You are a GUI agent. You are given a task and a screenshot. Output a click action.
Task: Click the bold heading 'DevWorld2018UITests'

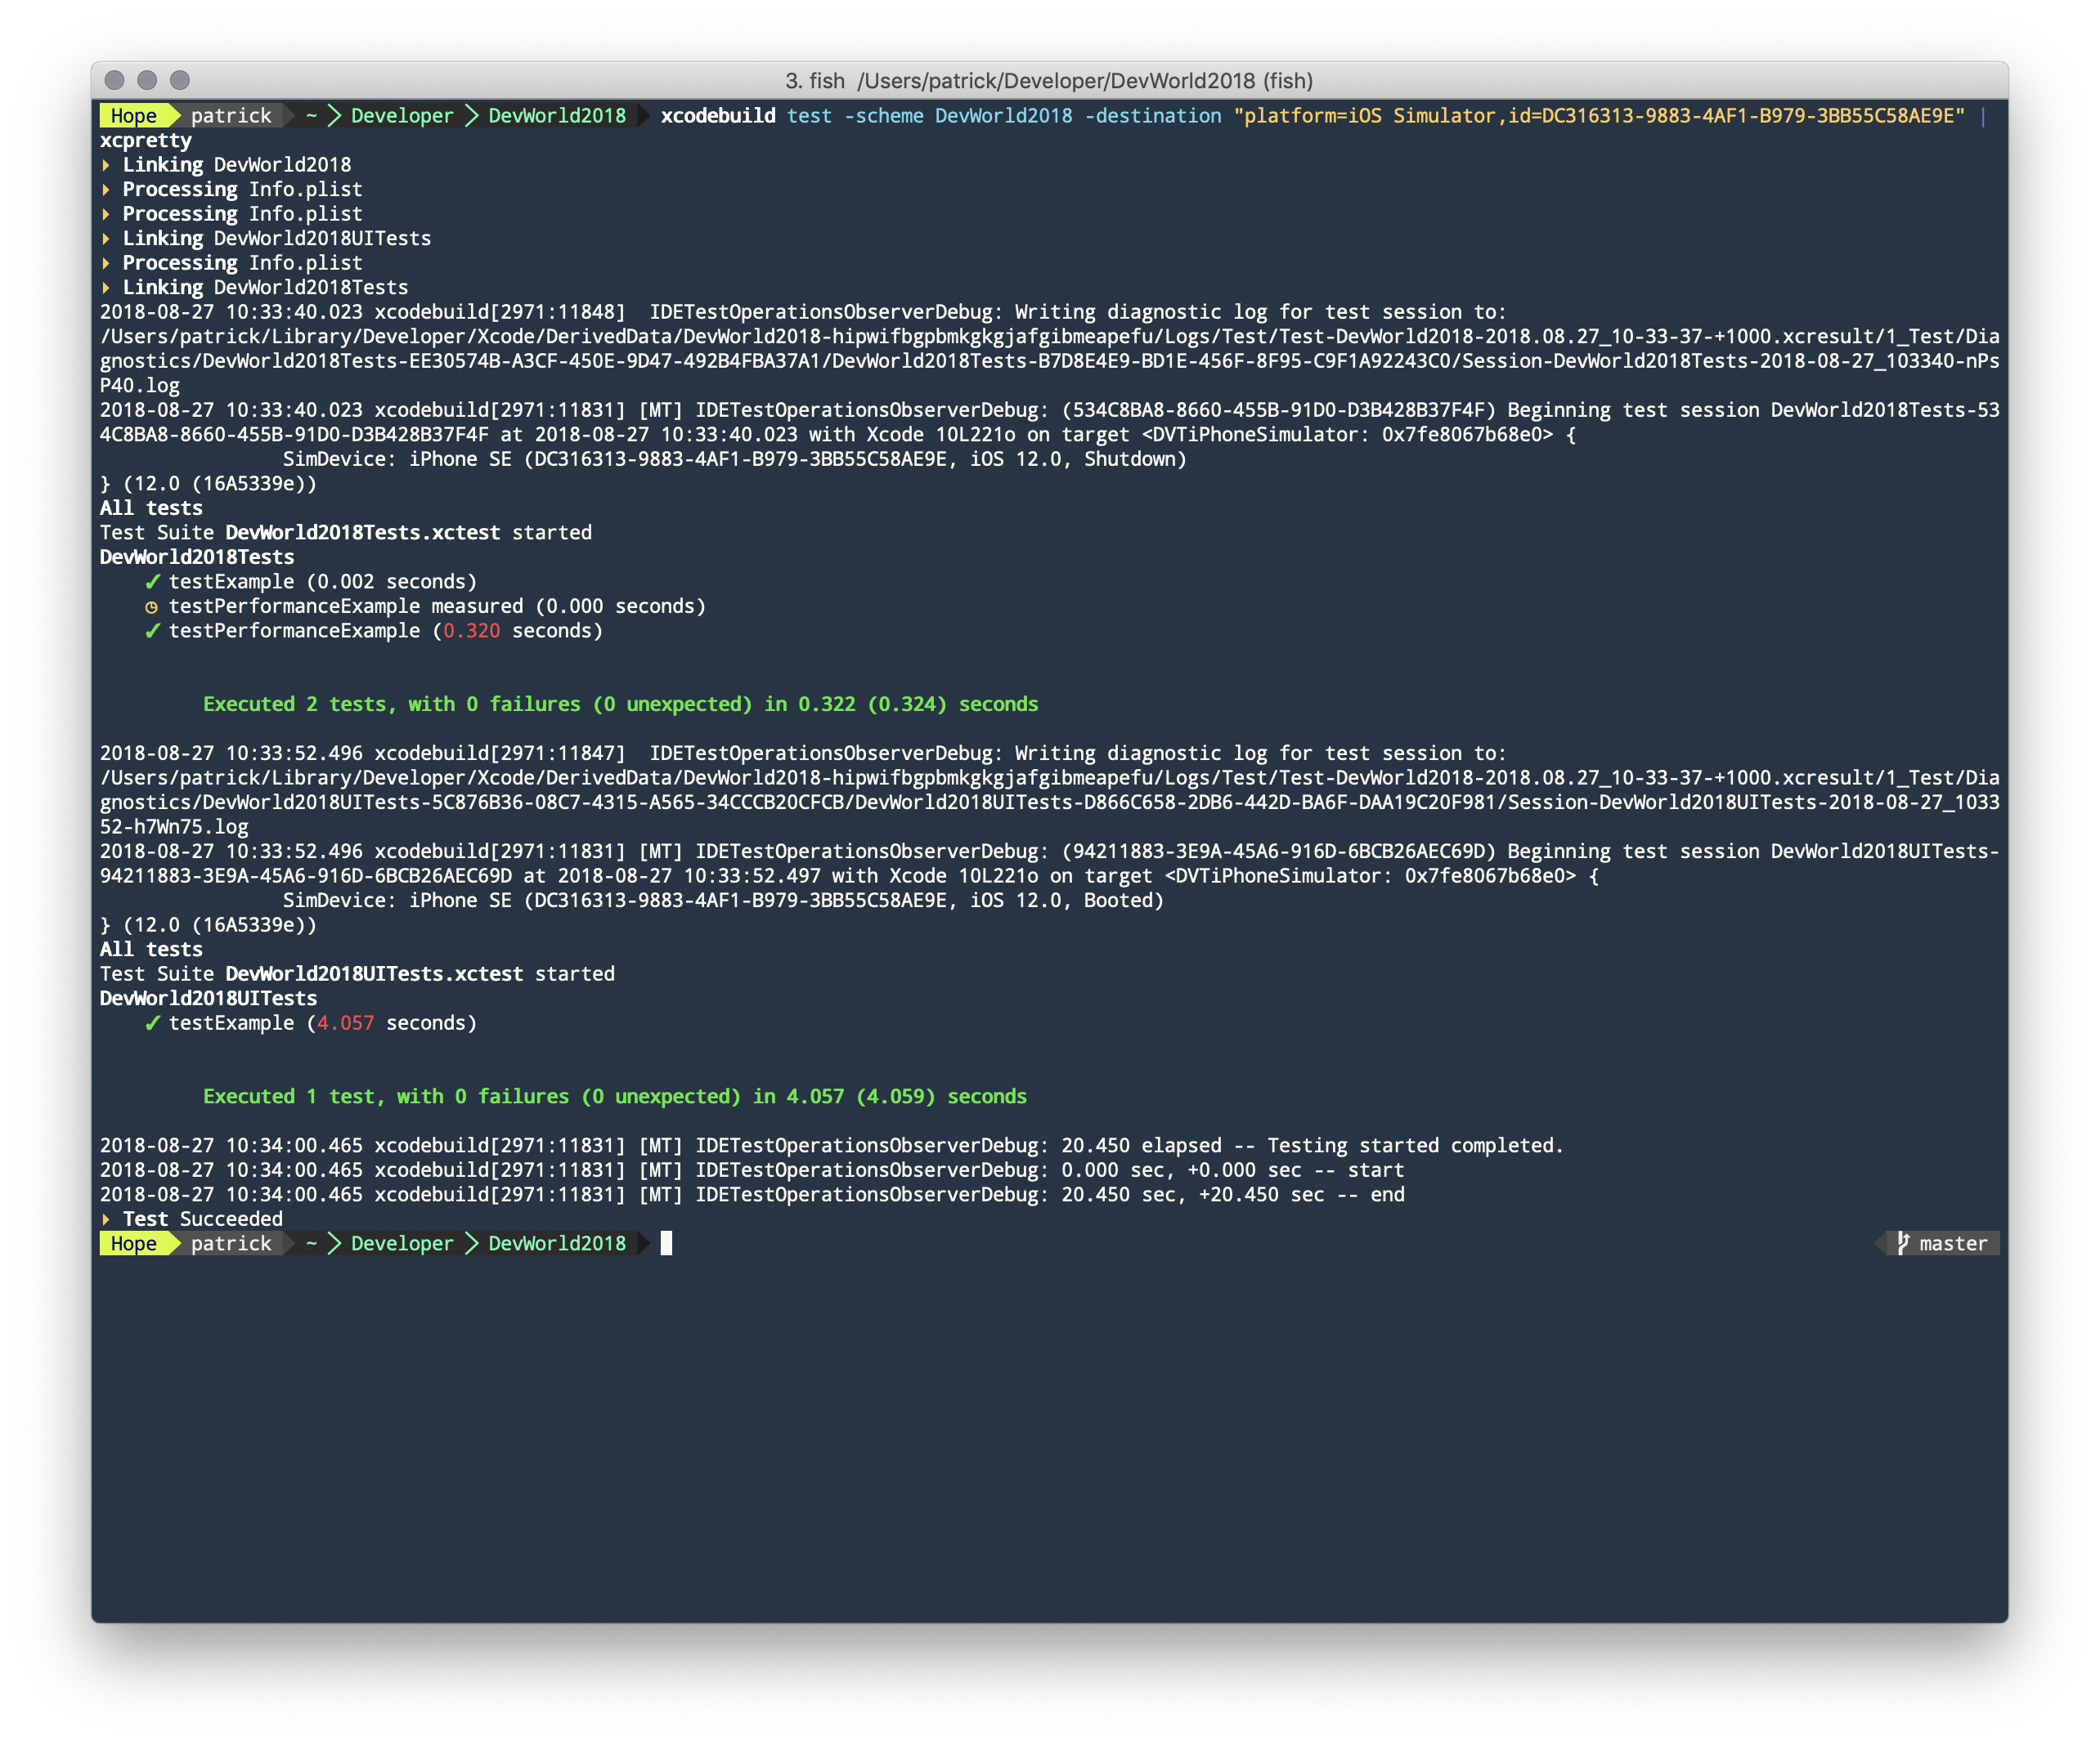209,999
